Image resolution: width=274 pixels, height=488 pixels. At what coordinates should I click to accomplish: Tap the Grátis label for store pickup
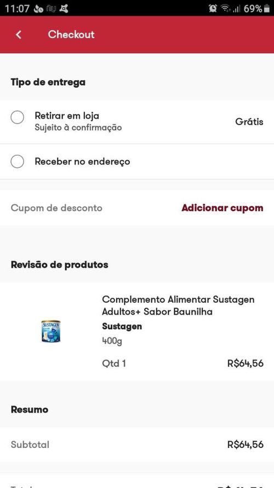[x=249, y=122]
